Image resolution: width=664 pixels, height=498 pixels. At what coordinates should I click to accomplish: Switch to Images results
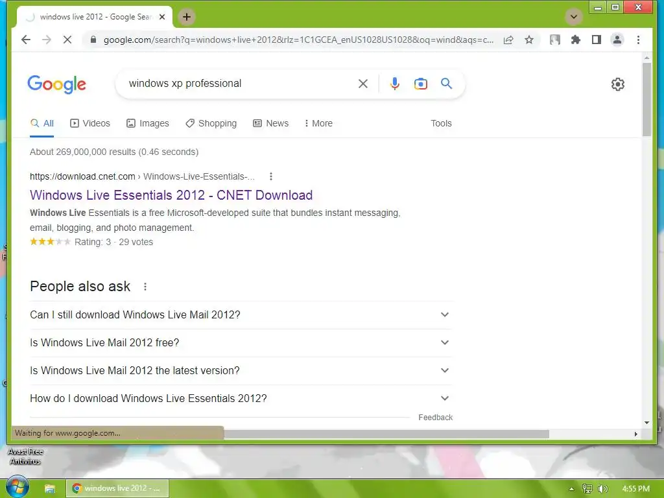(148, 123)
